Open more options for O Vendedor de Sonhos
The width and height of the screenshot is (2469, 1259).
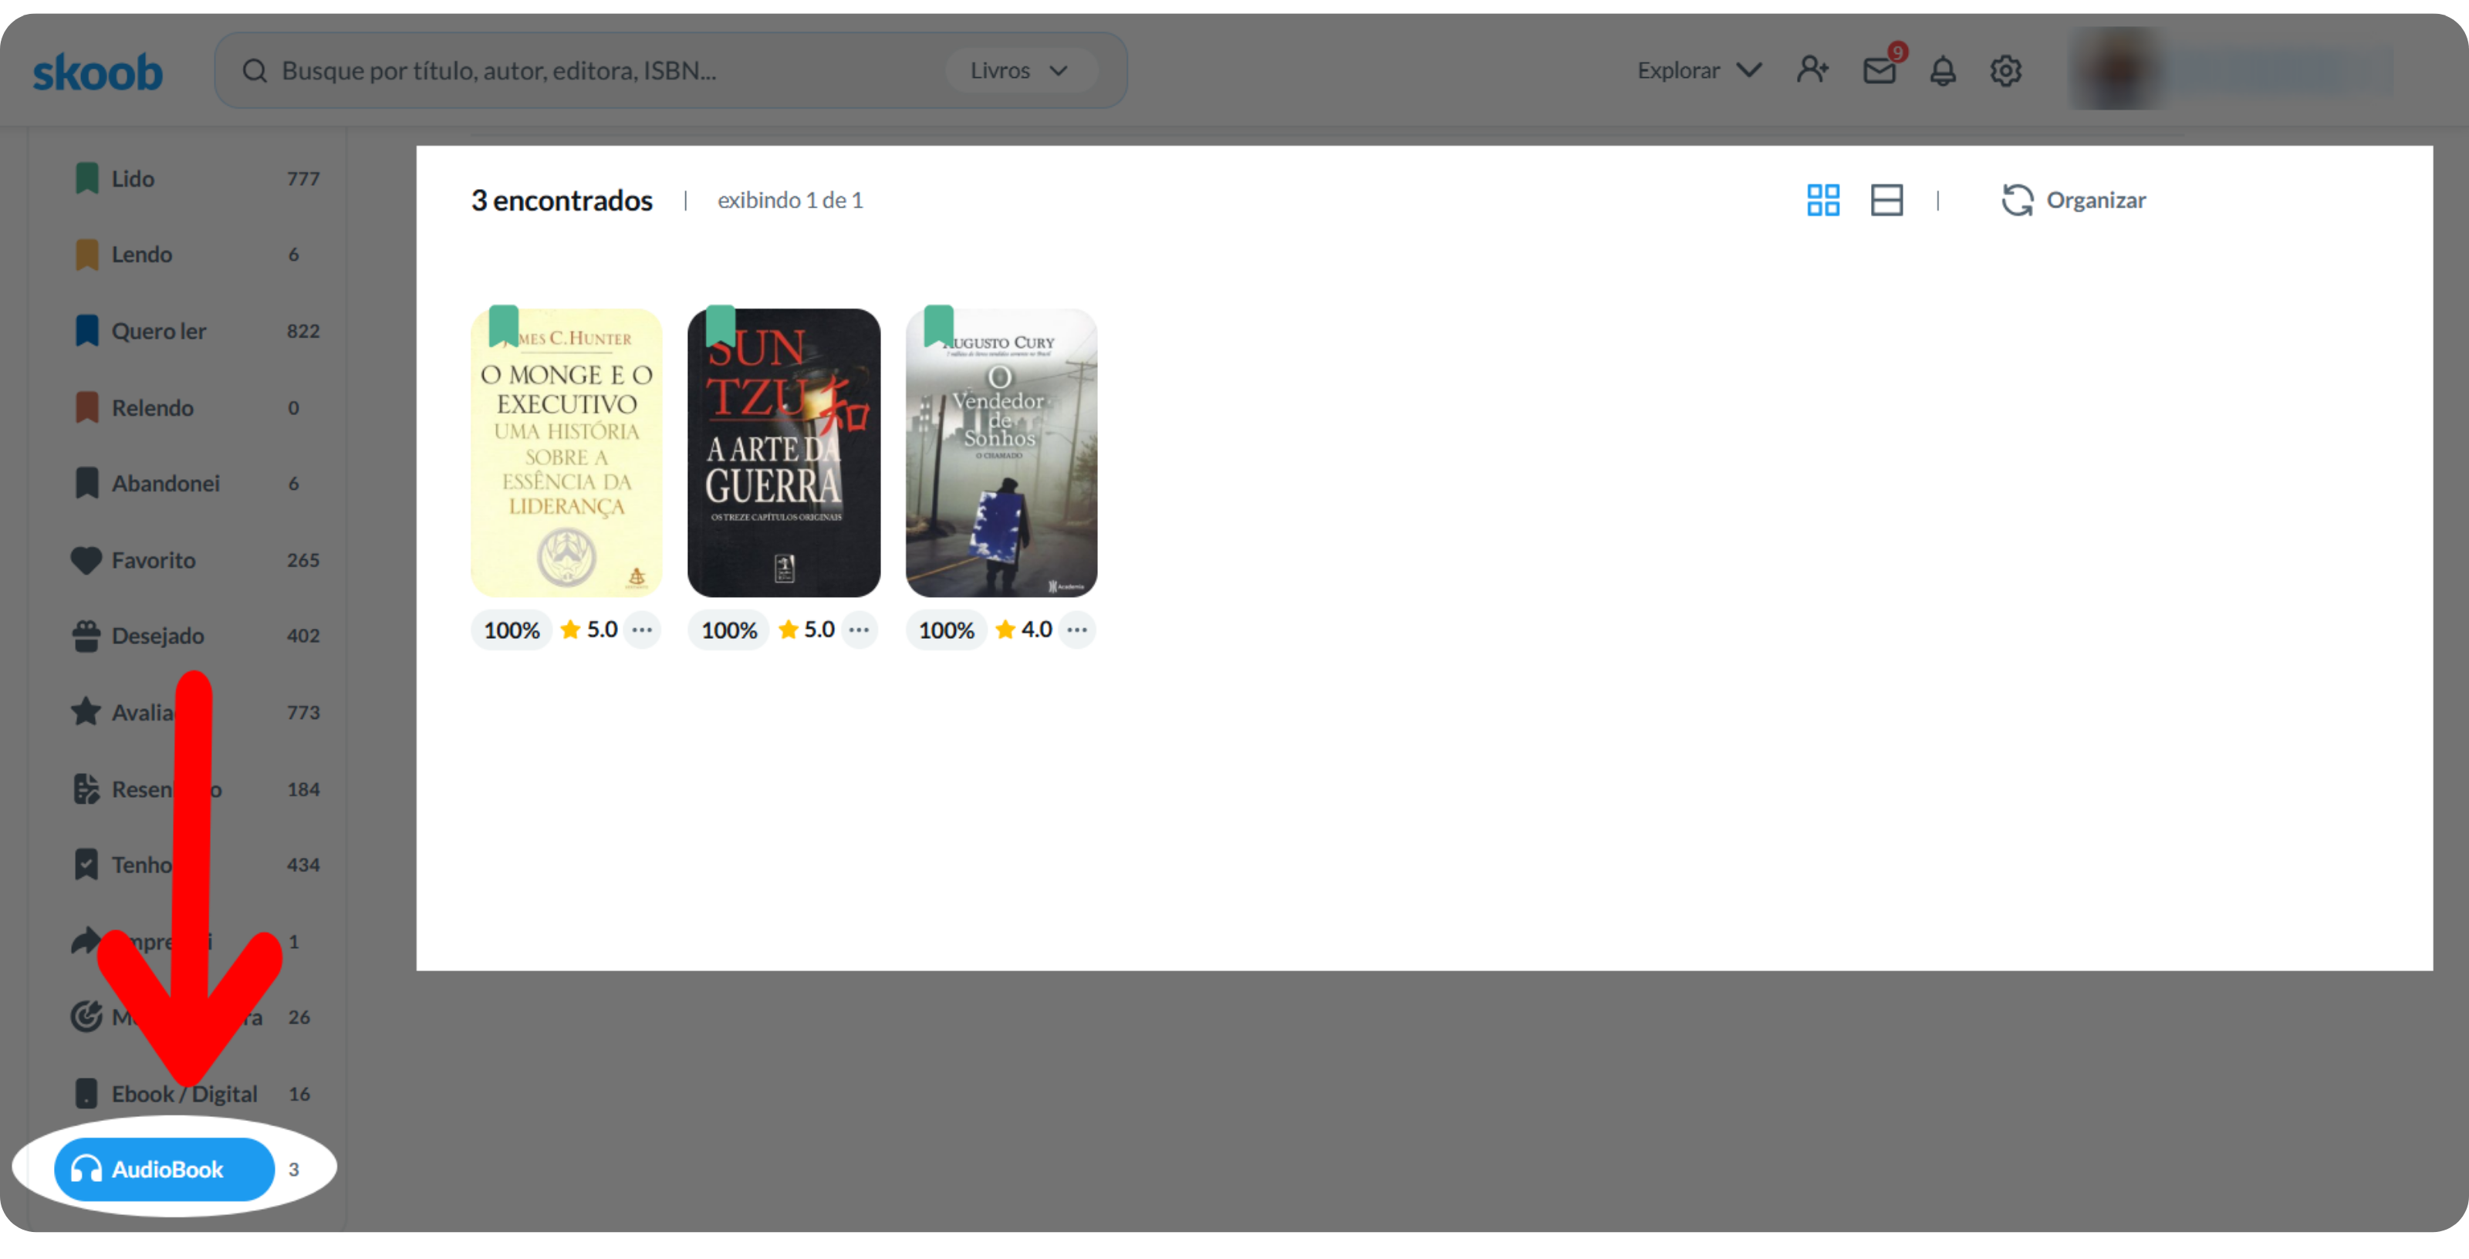tap(1077, 630)
